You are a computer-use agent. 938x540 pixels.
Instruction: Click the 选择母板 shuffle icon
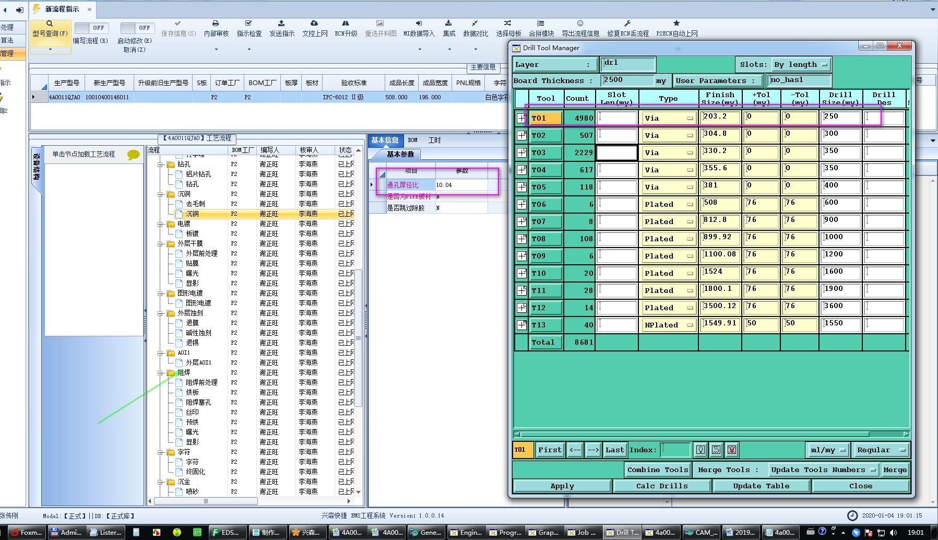tap(507, 24)
